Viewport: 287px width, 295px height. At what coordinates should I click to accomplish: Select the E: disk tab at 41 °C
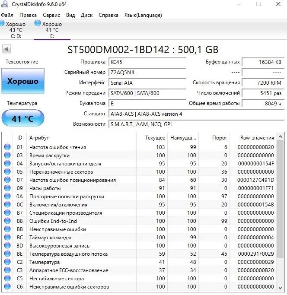click(52, 30)
